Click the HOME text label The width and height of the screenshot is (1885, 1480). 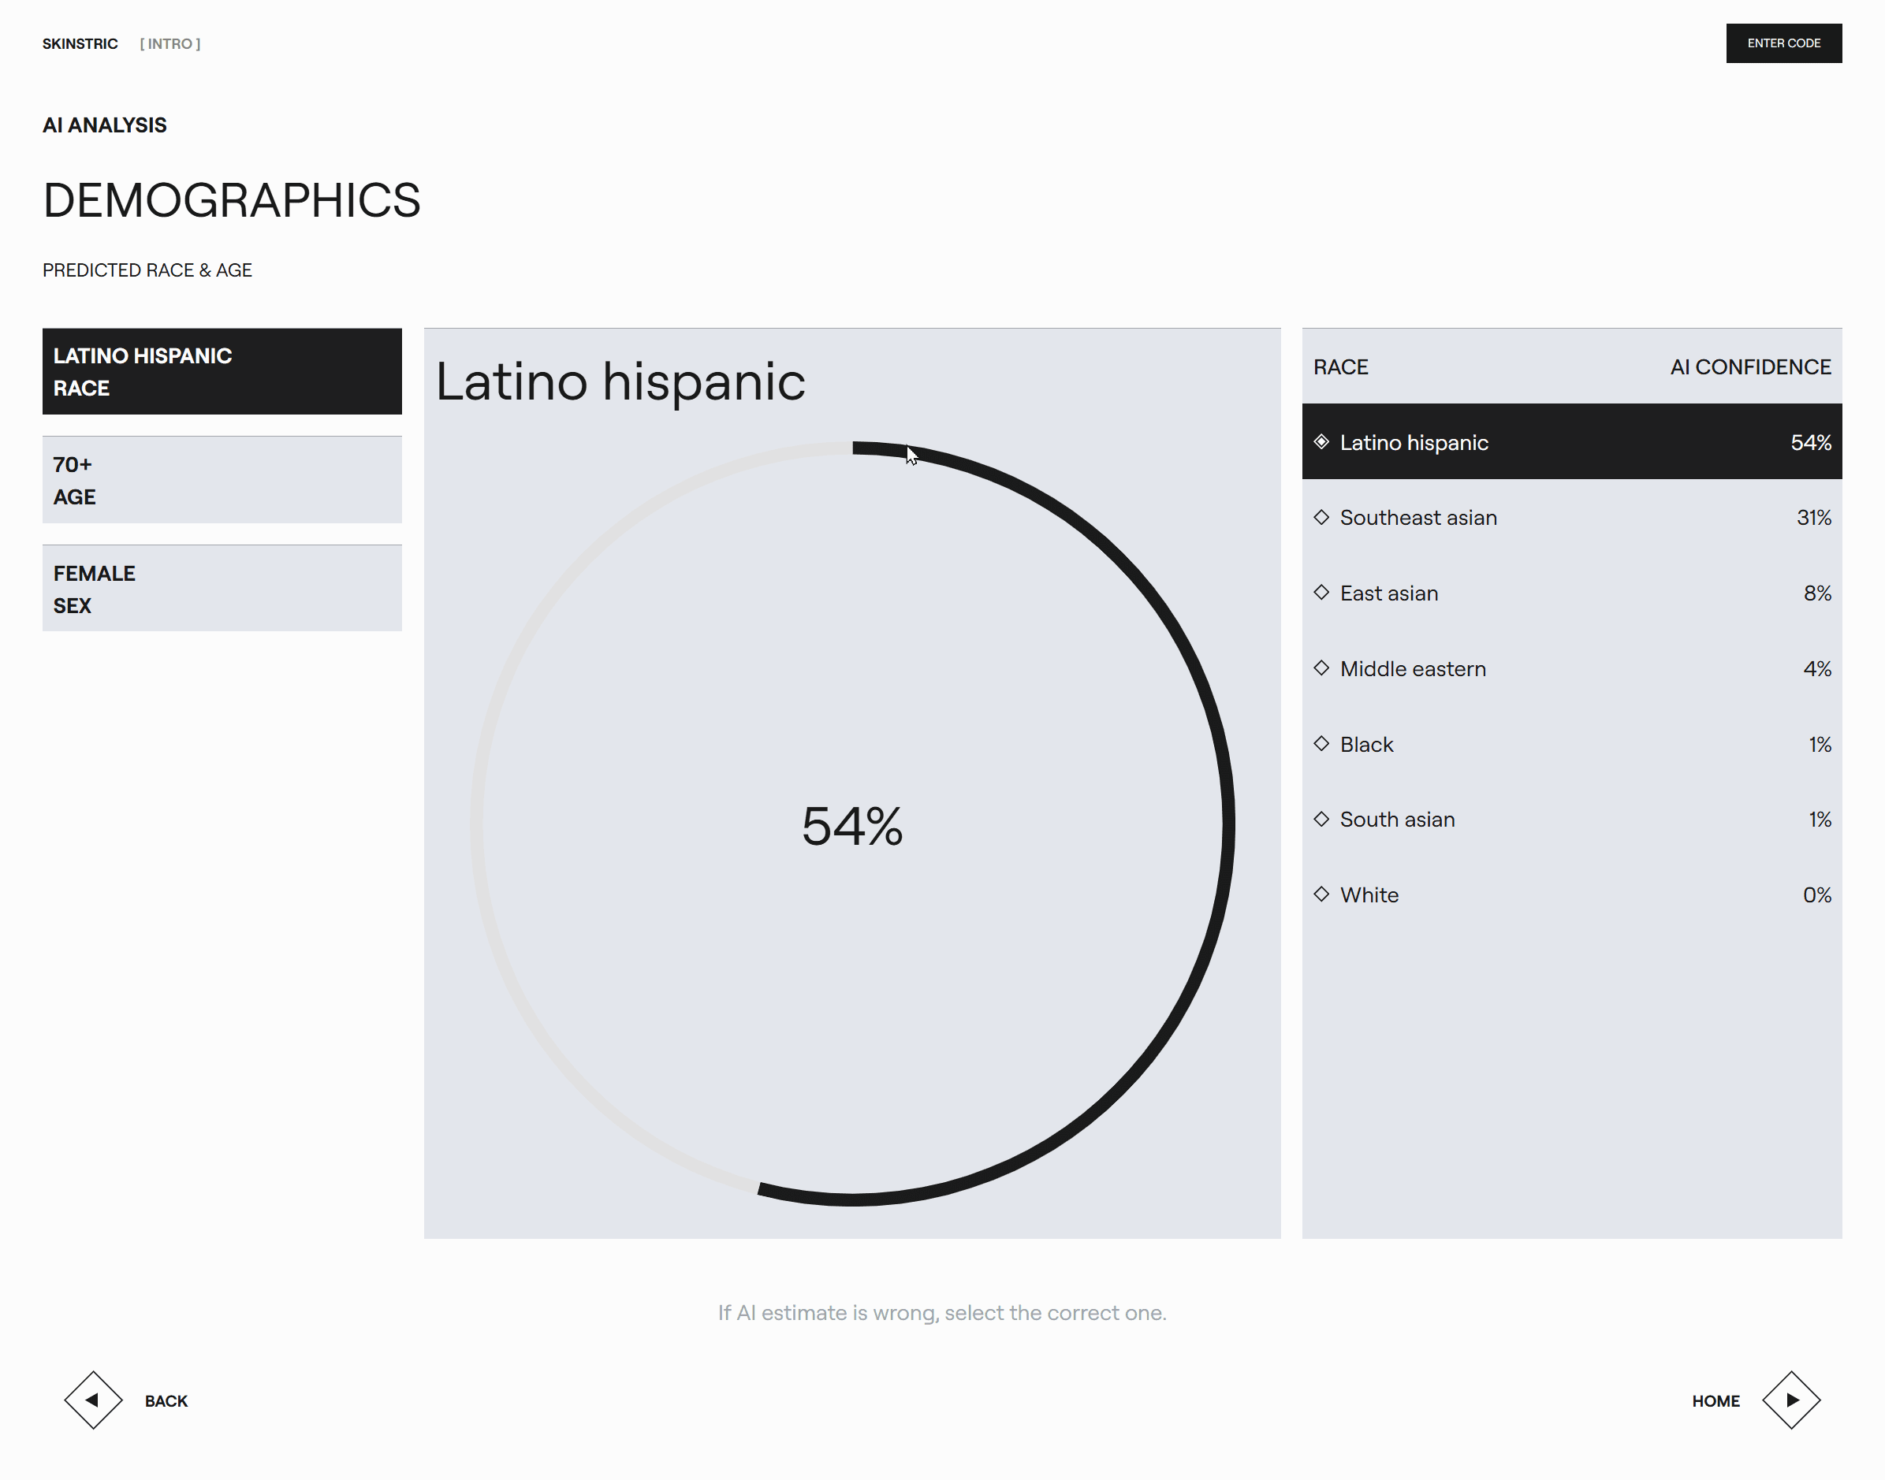pyautogui.click(x=1716, y=1401)
